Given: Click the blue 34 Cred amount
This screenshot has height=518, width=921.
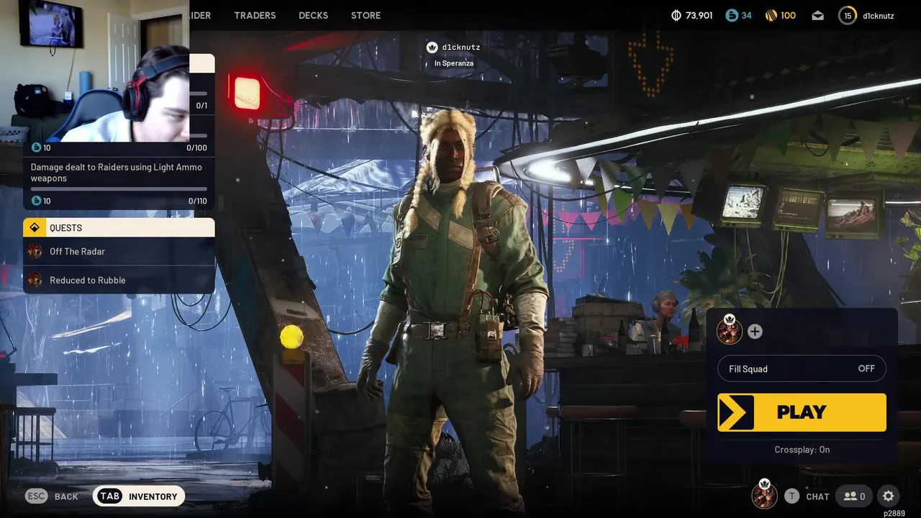Looking at the screenshot, I should tap(746, 15).
